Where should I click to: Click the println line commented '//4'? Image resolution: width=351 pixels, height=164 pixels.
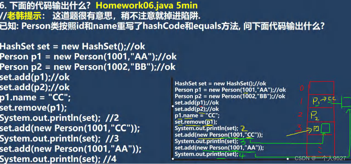58,159
